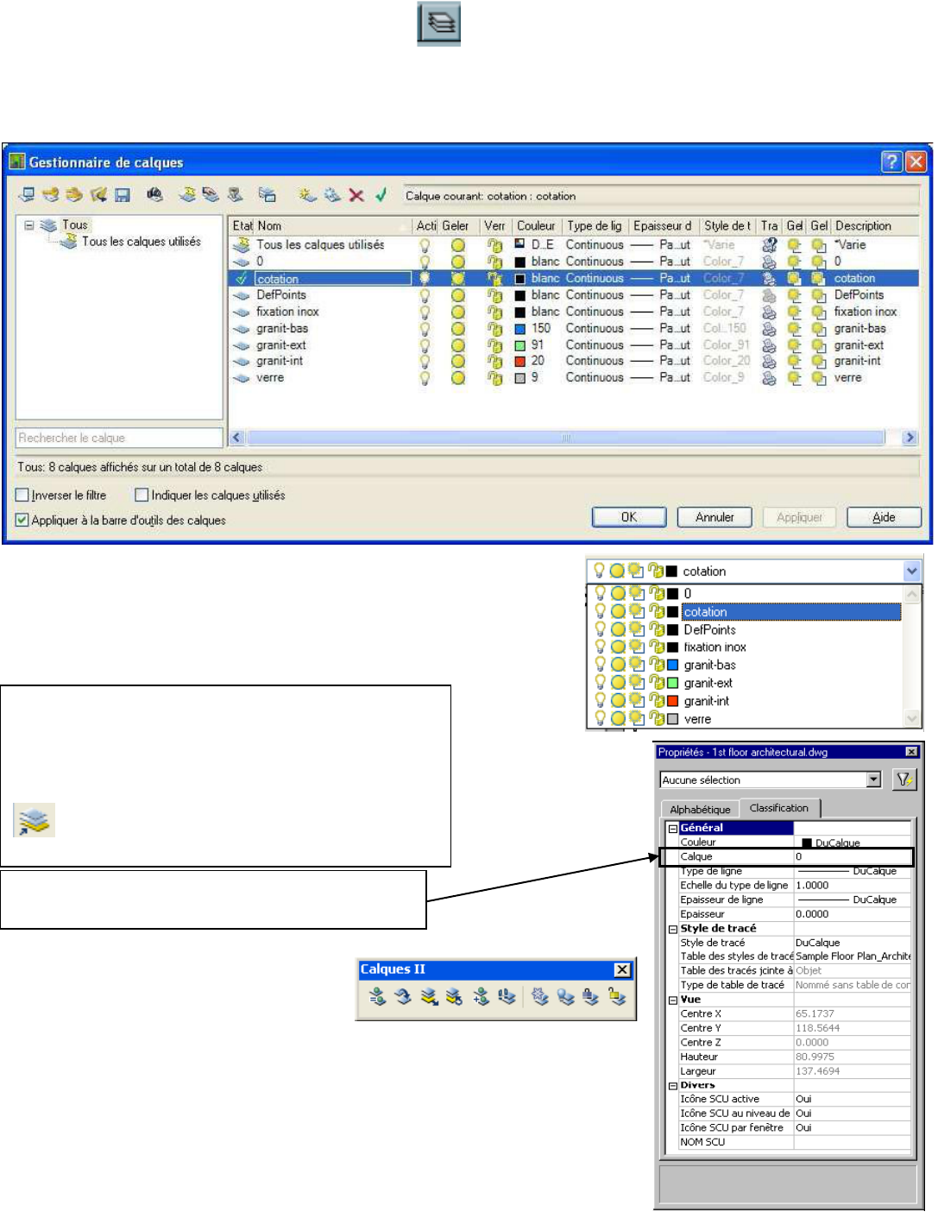
Task: Click the quick select filter icon in Propriétés
Action: (x=903, y=779)
